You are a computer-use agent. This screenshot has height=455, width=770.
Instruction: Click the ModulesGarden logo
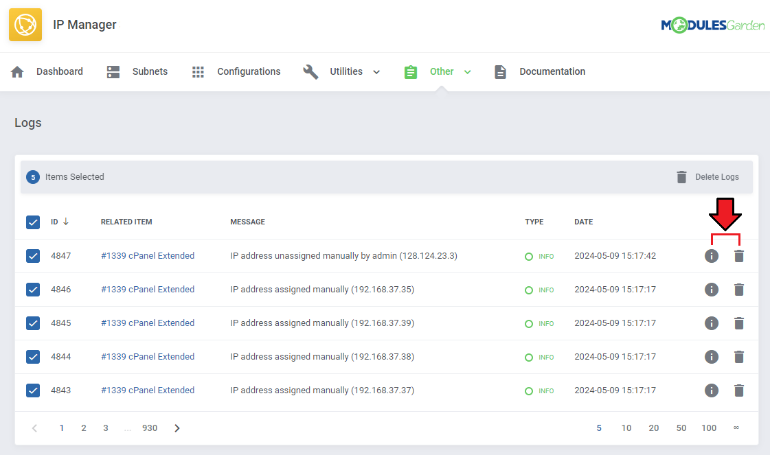712,25
